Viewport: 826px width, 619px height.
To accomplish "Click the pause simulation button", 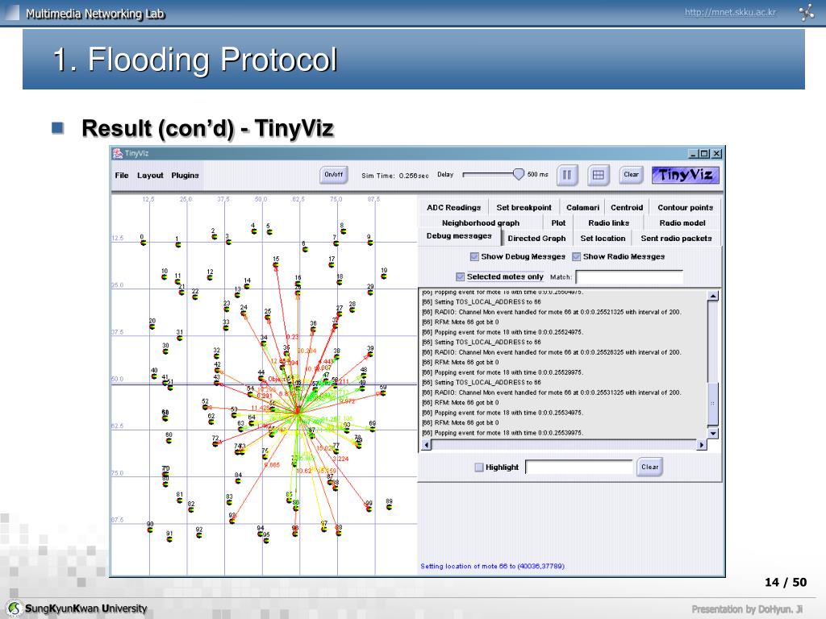I will pos(567,175).
